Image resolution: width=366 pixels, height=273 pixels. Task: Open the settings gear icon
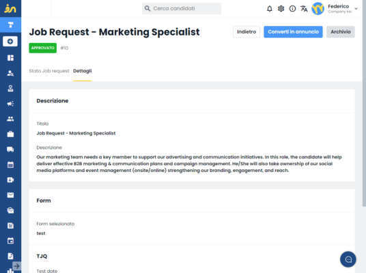pos(281,9)
